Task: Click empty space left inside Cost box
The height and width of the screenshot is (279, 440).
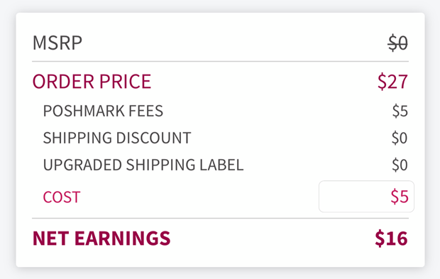Action: pos(351,197)
